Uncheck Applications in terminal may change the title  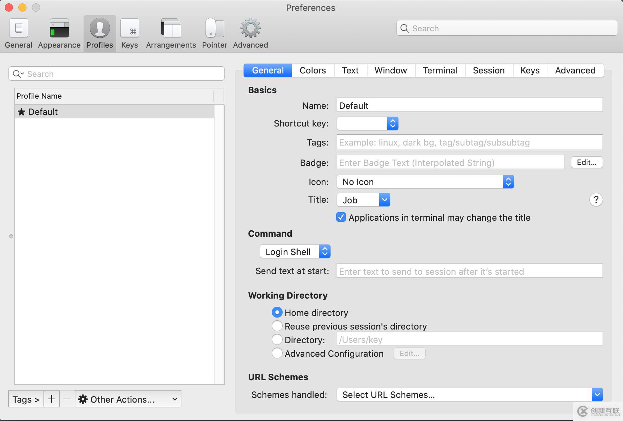click(x=341, y=217)
